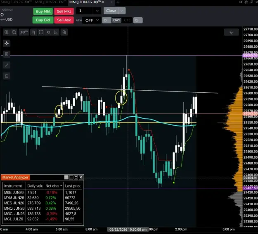Open the ATM OFF strategy dropdown

pos(92,20)
